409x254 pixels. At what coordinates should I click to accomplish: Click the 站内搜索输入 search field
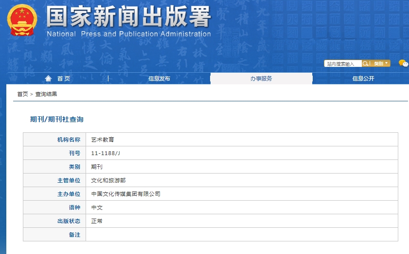(x=343, y=63)
